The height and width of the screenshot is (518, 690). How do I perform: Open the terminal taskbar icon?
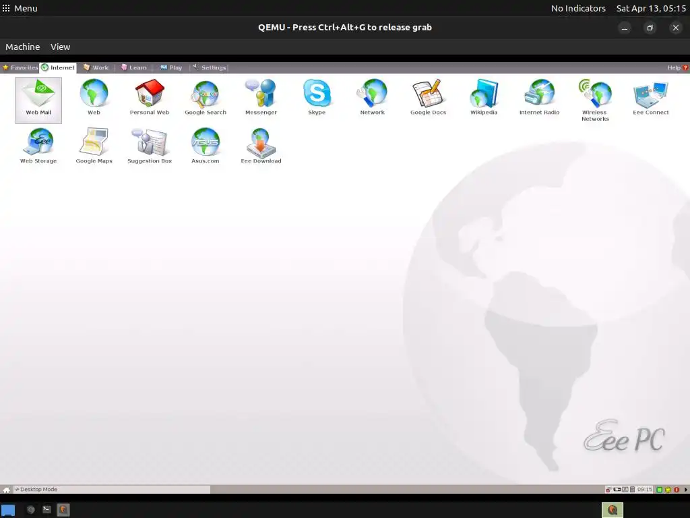coord(46,510)
